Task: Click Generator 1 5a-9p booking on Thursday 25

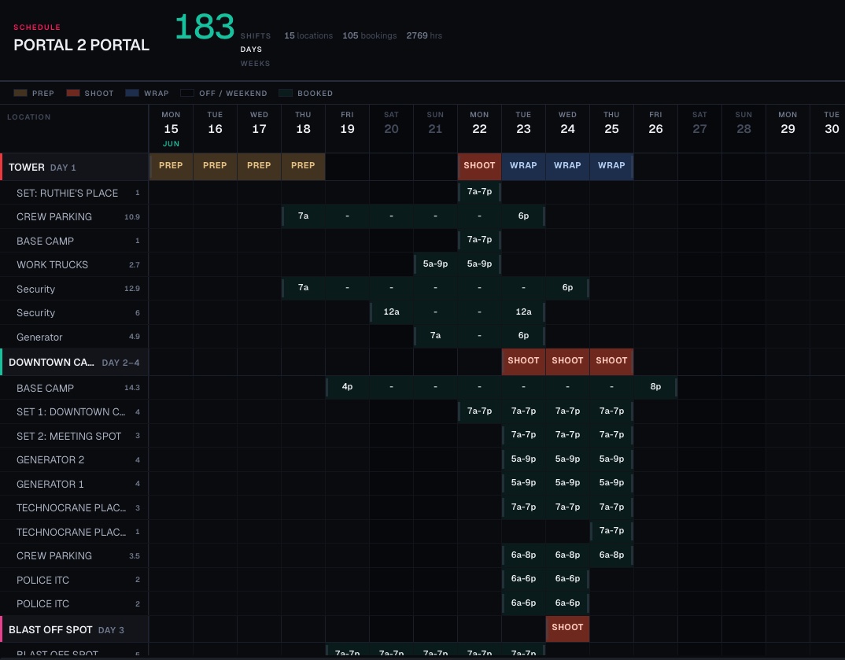Action: pos(611,483)
